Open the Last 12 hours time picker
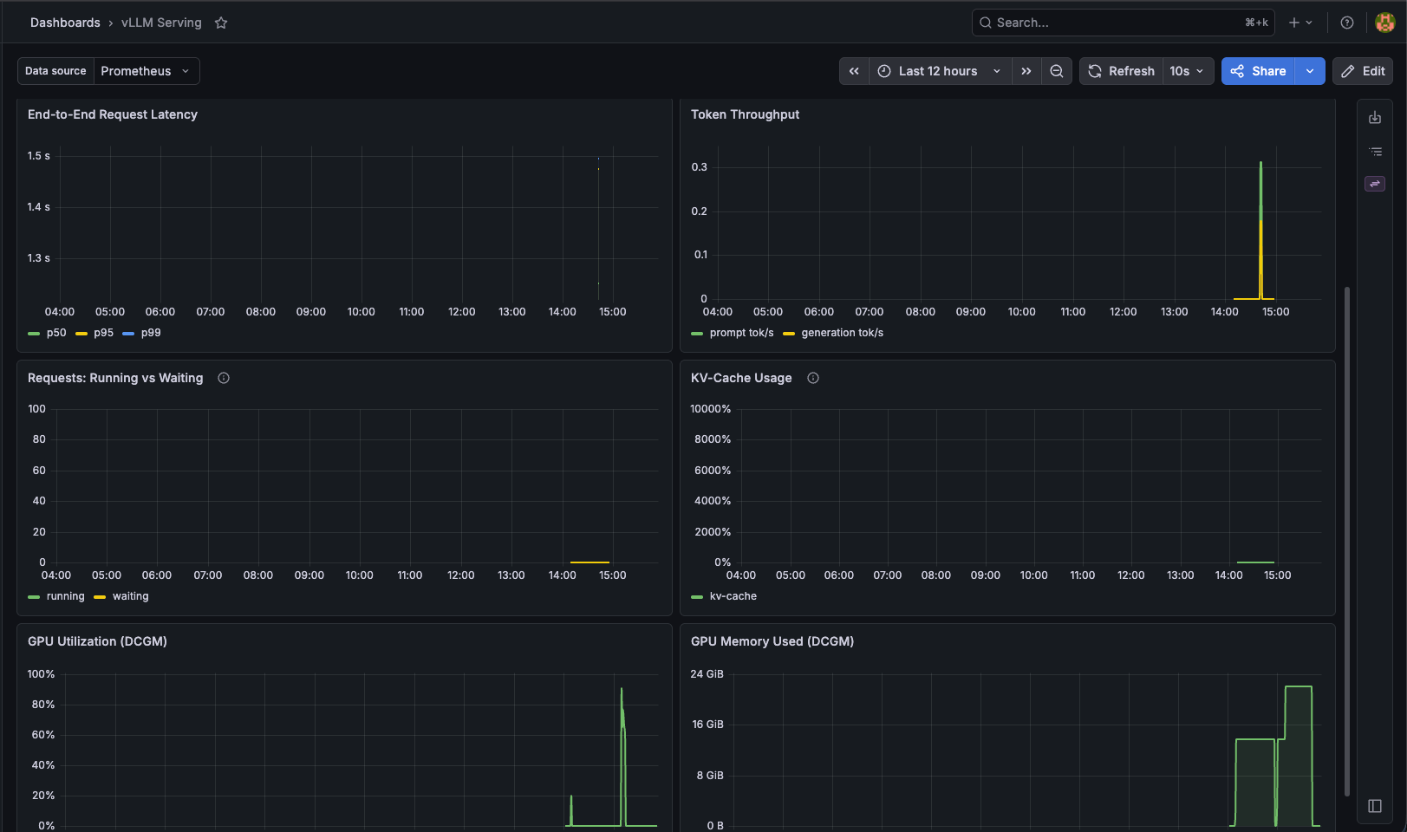The image size is (1407, 832). pos(940,71)
